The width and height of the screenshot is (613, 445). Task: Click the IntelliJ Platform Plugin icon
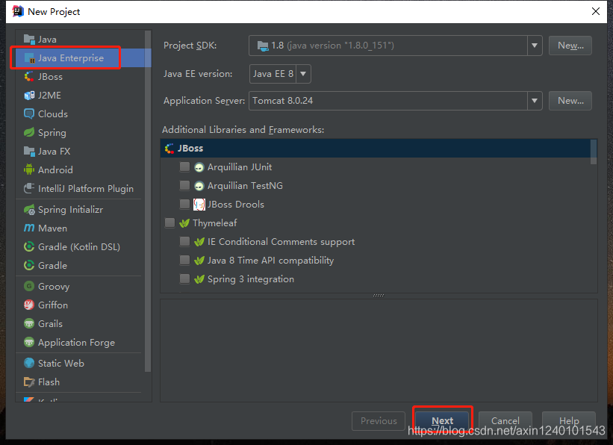tap(29, 188)
